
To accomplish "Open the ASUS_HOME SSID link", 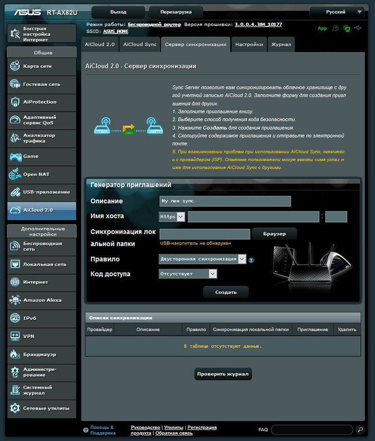I will tap(116, 31).
